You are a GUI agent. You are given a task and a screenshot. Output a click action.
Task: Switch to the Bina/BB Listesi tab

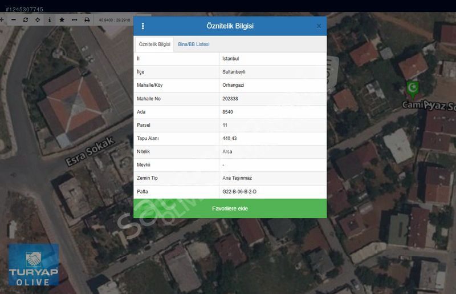pos(194,45)
